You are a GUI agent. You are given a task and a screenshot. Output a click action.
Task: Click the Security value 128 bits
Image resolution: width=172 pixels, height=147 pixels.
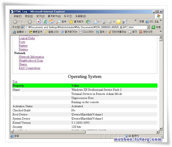click(x=76, y=127)
